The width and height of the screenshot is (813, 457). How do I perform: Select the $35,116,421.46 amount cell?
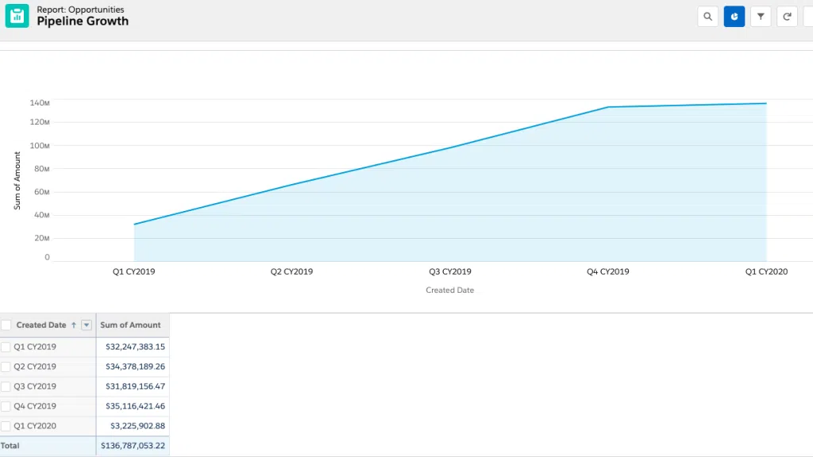[135, 405]
